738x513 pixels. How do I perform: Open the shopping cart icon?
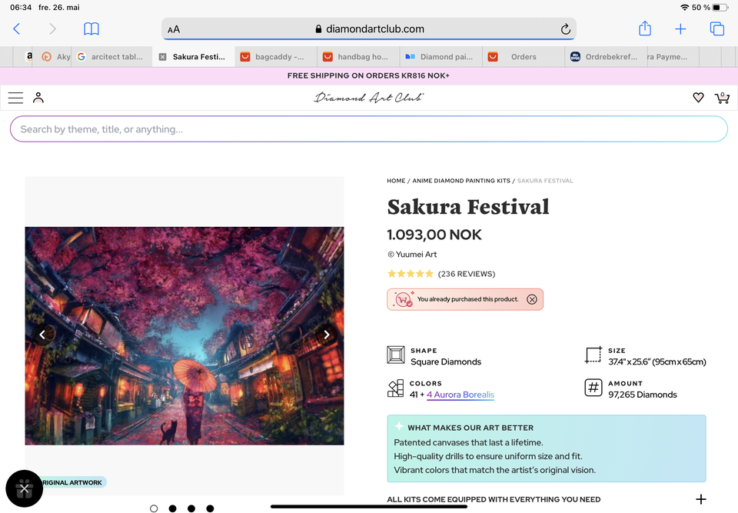[722, 98]
